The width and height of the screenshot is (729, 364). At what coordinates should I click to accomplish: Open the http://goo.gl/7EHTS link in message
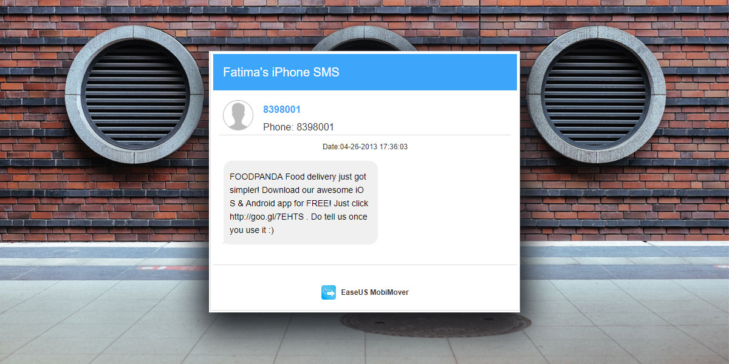[267, 217]
